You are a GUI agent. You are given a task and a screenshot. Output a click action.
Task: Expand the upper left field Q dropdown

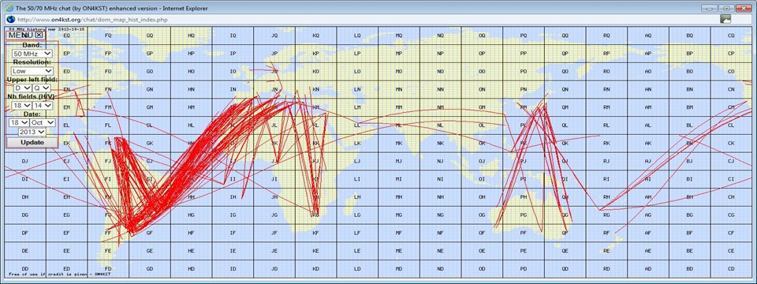[x=42, y=88]
